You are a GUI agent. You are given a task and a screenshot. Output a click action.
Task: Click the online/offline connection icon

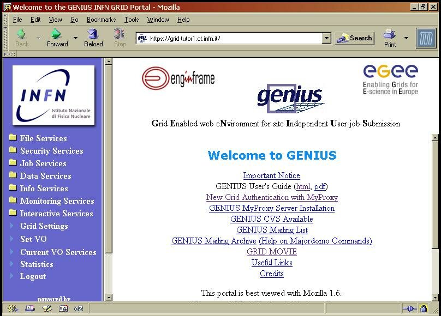409,309
